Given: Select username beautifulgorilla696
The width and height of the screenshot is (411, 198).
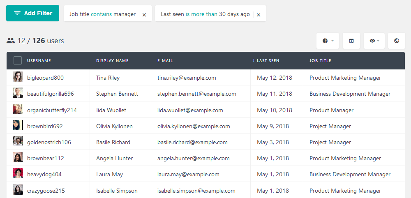Looking at the screenshot, I should pyautogui.click(x=51, y=94).
